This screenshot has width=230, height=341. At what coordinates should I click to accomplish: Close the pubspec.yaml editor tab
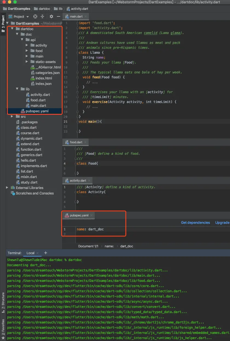point(91,216)
